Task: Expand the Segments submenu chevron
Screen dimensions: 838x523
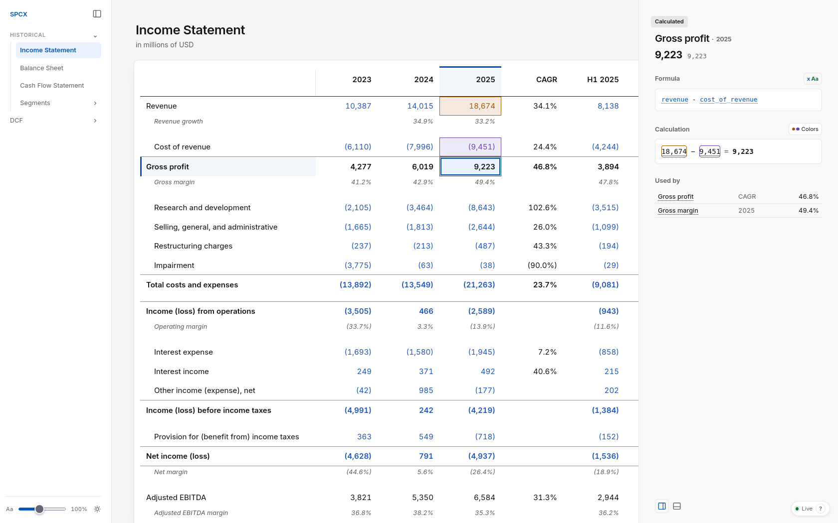Action: (95, 103)
